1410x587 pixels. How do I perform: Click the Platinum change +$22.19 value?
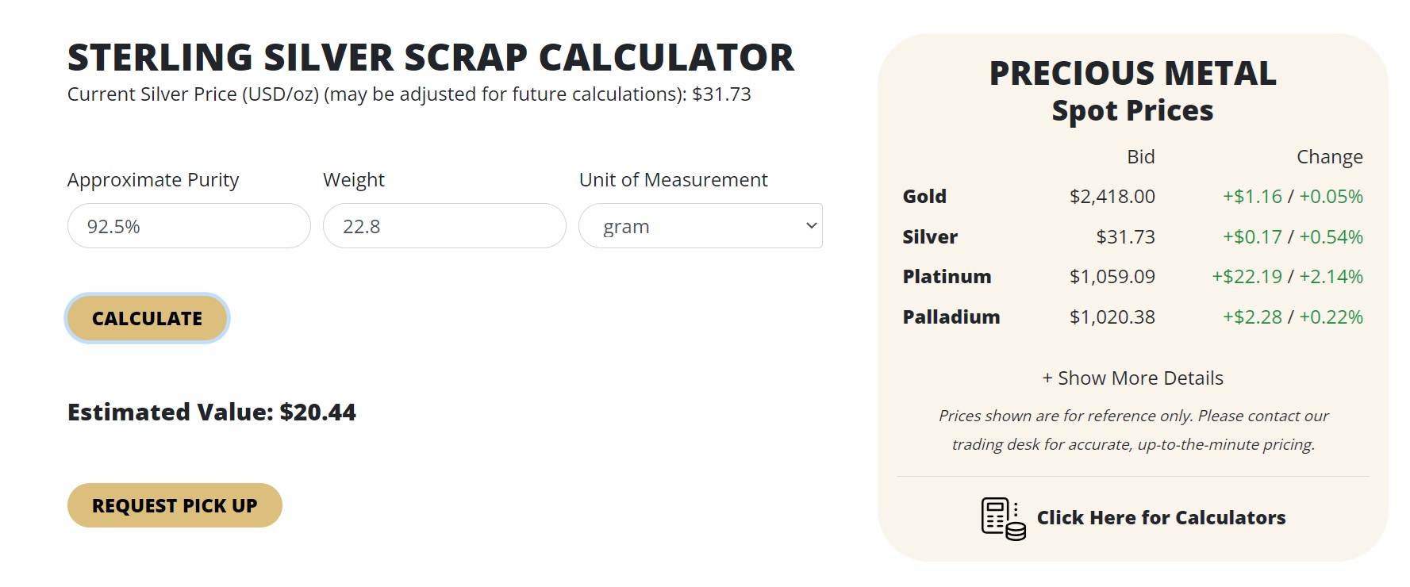pos(1247,276)
